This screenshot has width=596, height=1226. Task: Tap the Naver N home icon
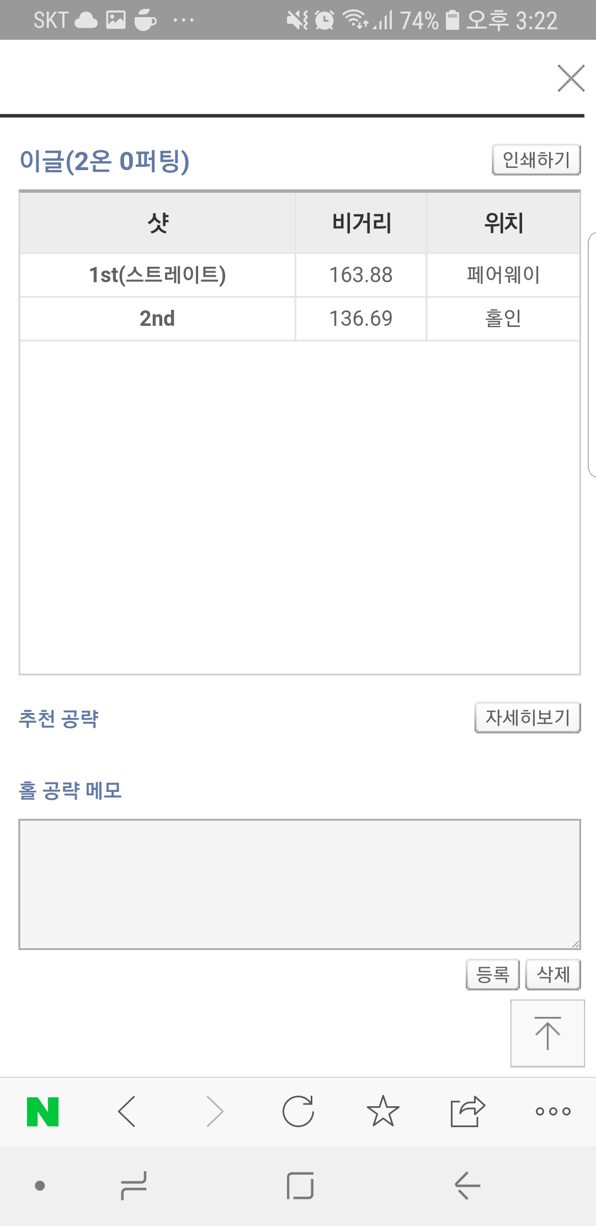(42, 1111)
